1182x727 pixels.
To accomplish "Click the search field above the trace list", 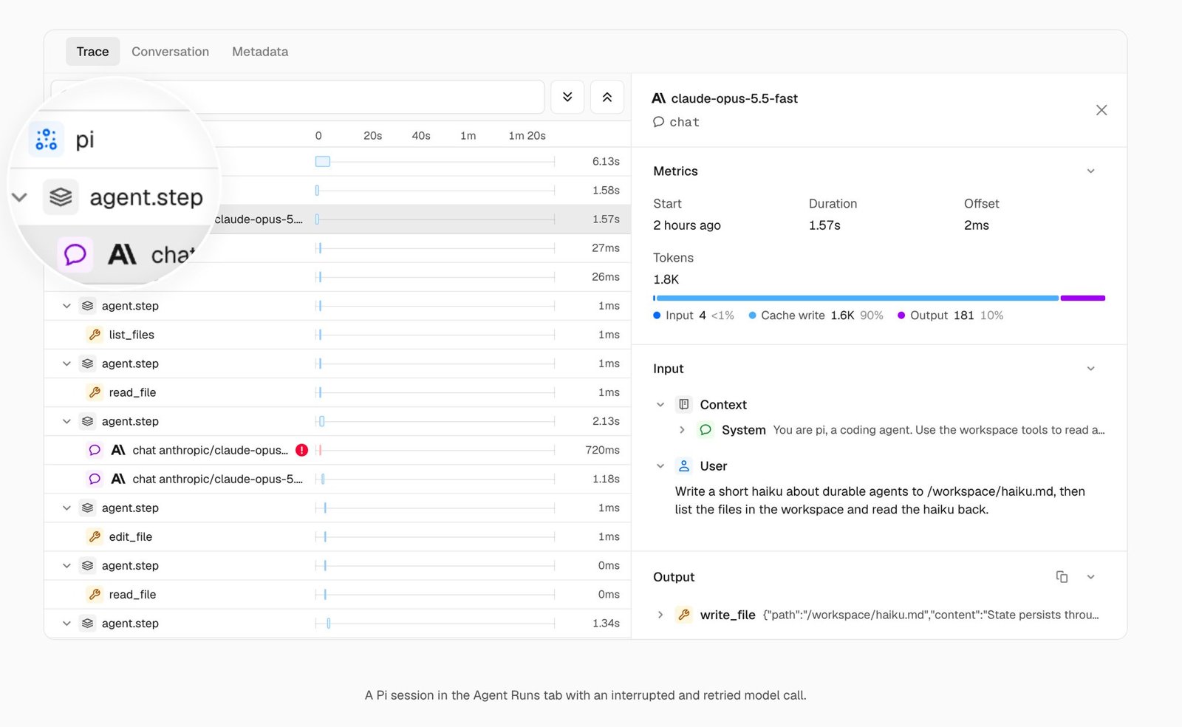I will (x=298, y=97).
